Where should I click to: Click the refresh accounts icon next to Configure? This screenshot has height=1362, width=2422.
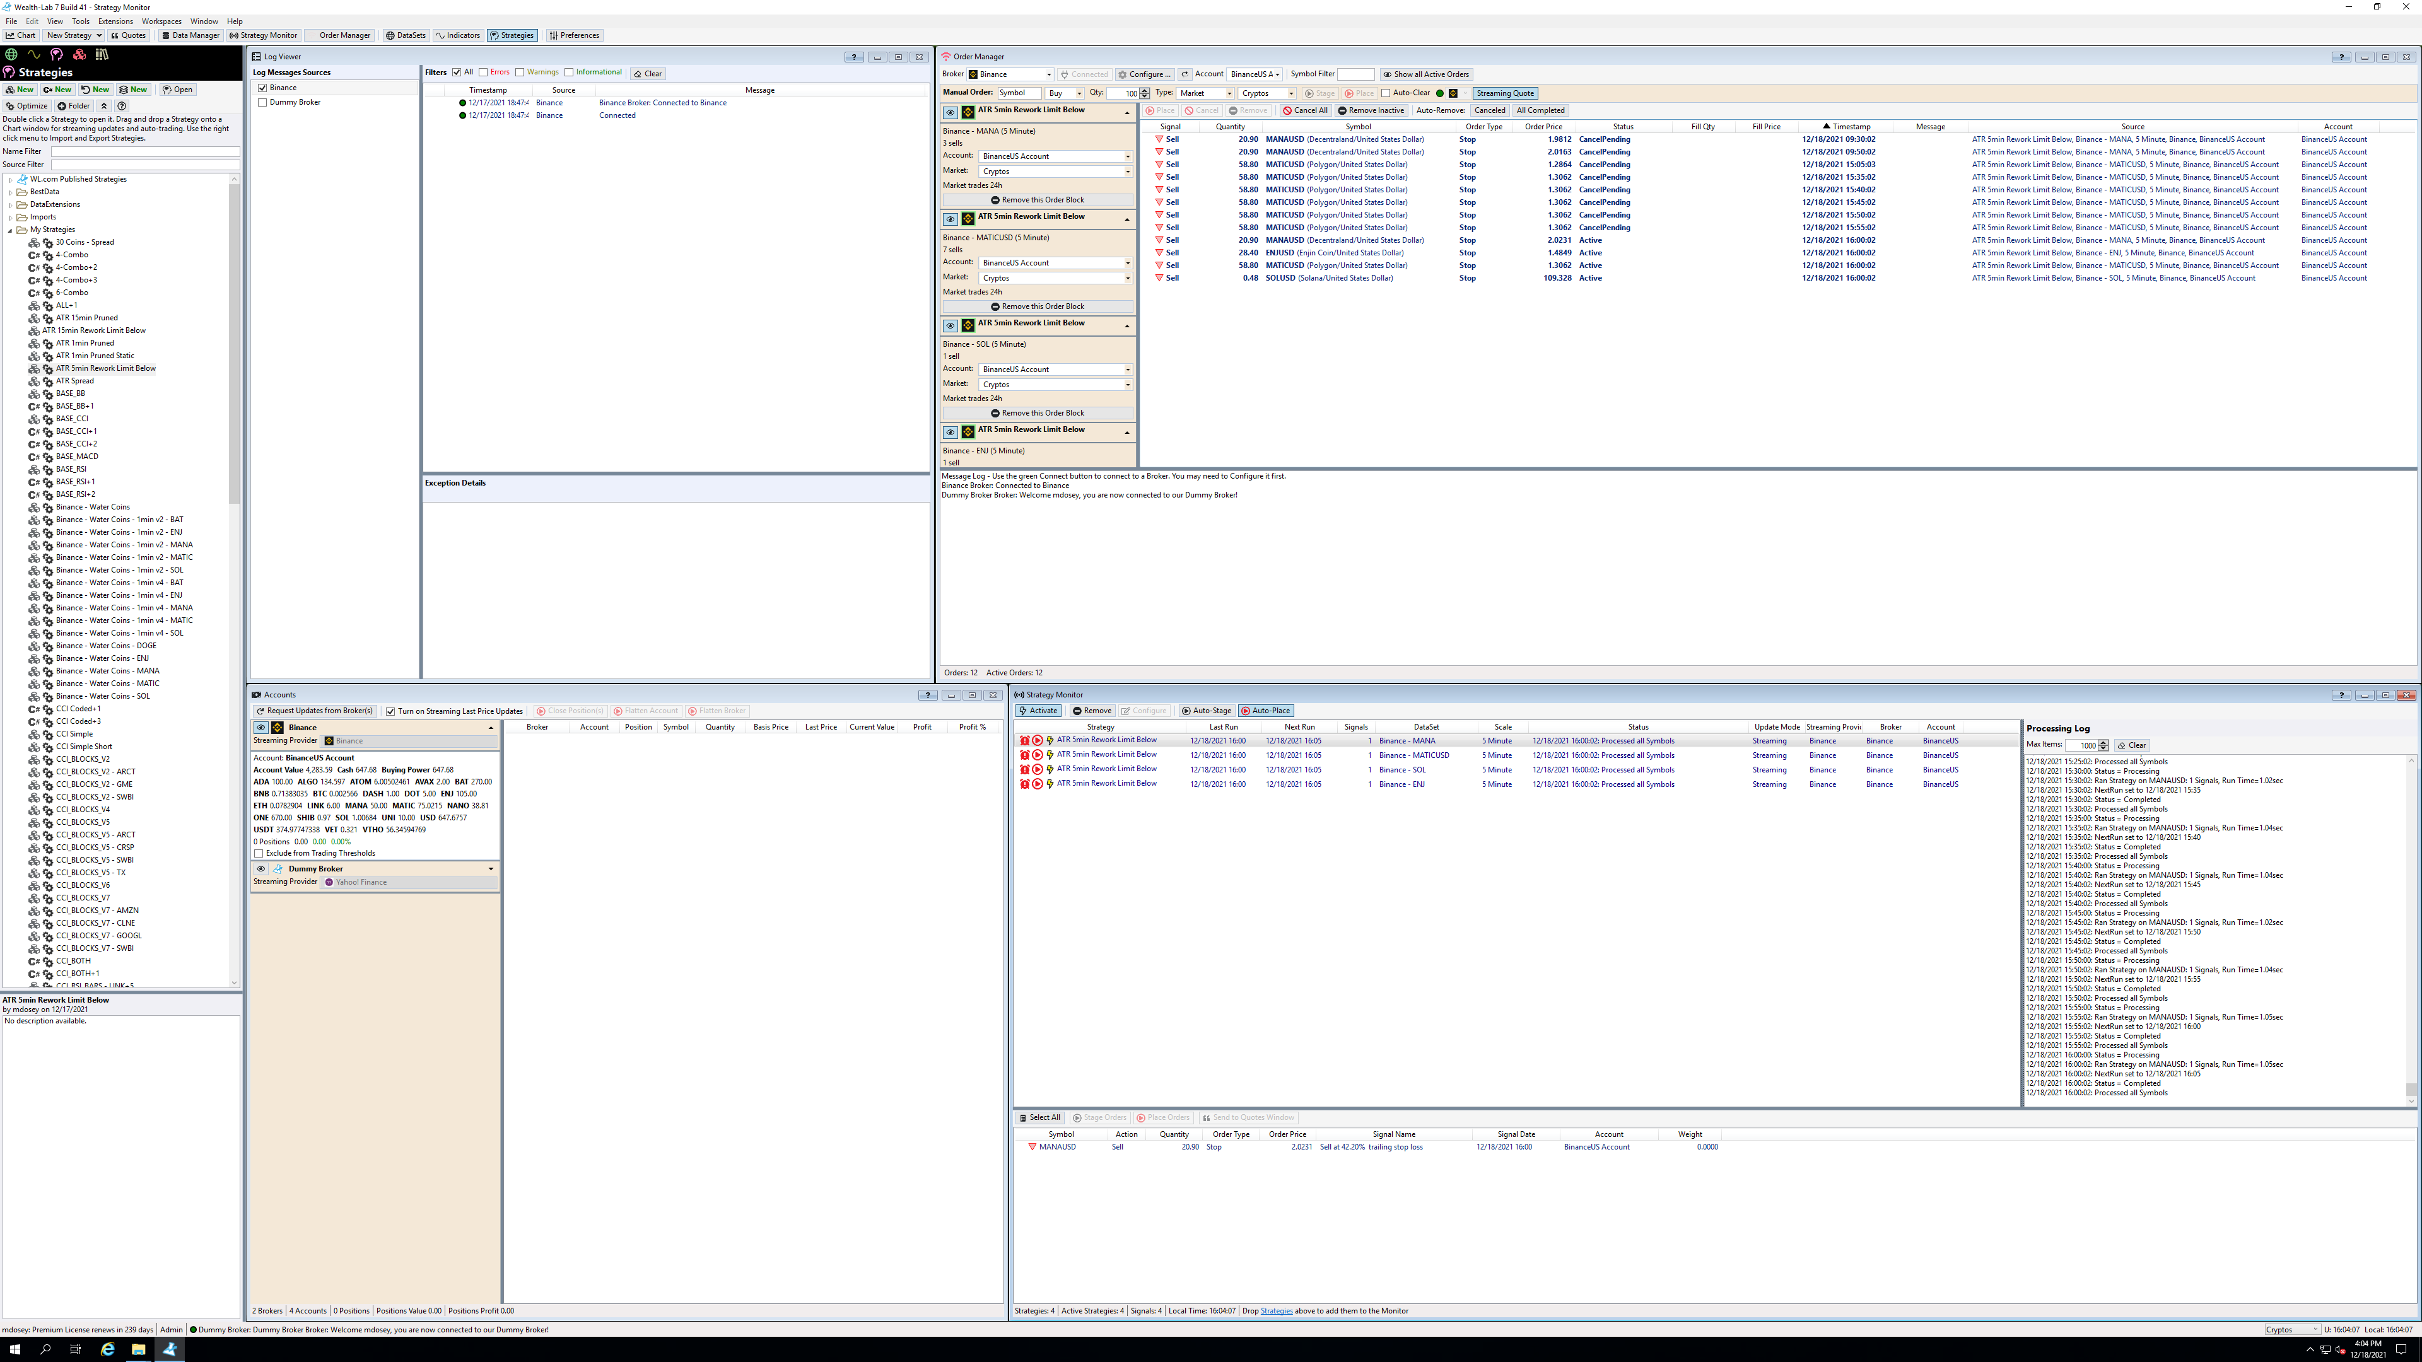click(x=1185, y=74)
